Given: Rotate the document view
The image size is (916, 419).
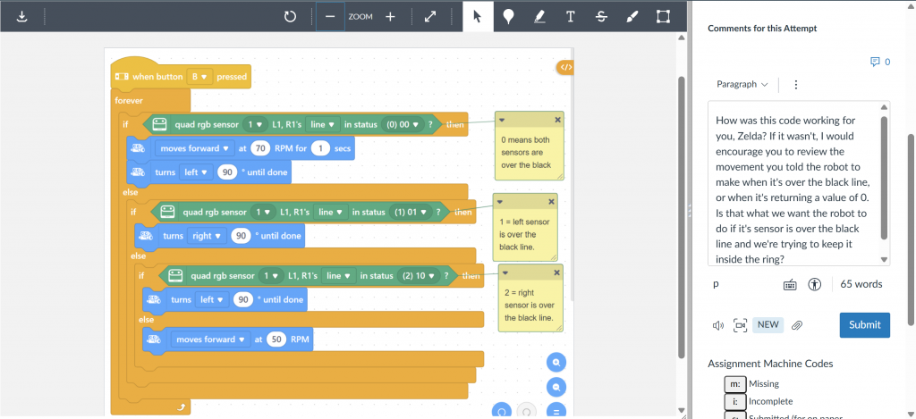Looking at the screenshot, I should pos(291,17).
